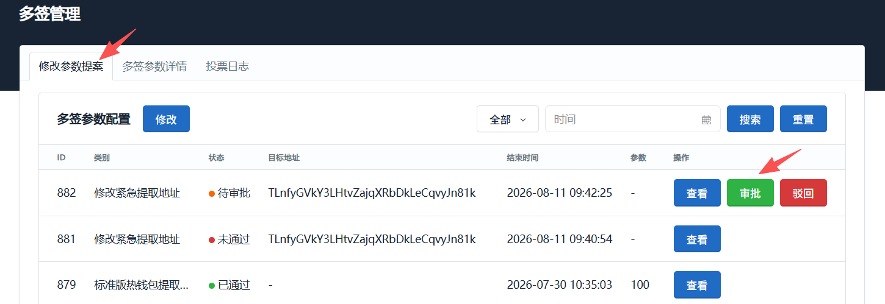Click the 标准版热钱包提取... category cell
This screenshot has width=885, height=304.
tap(141, 285)
